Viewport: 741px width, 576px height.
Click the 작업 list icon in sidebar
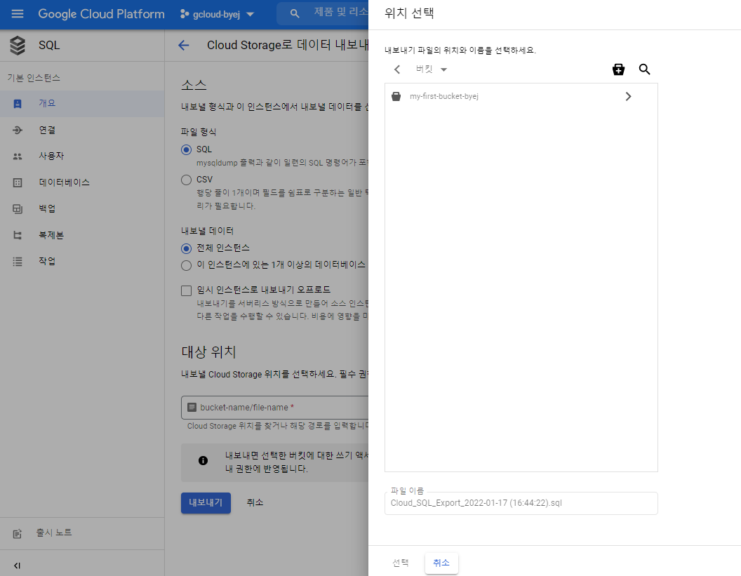pos(18,262)
